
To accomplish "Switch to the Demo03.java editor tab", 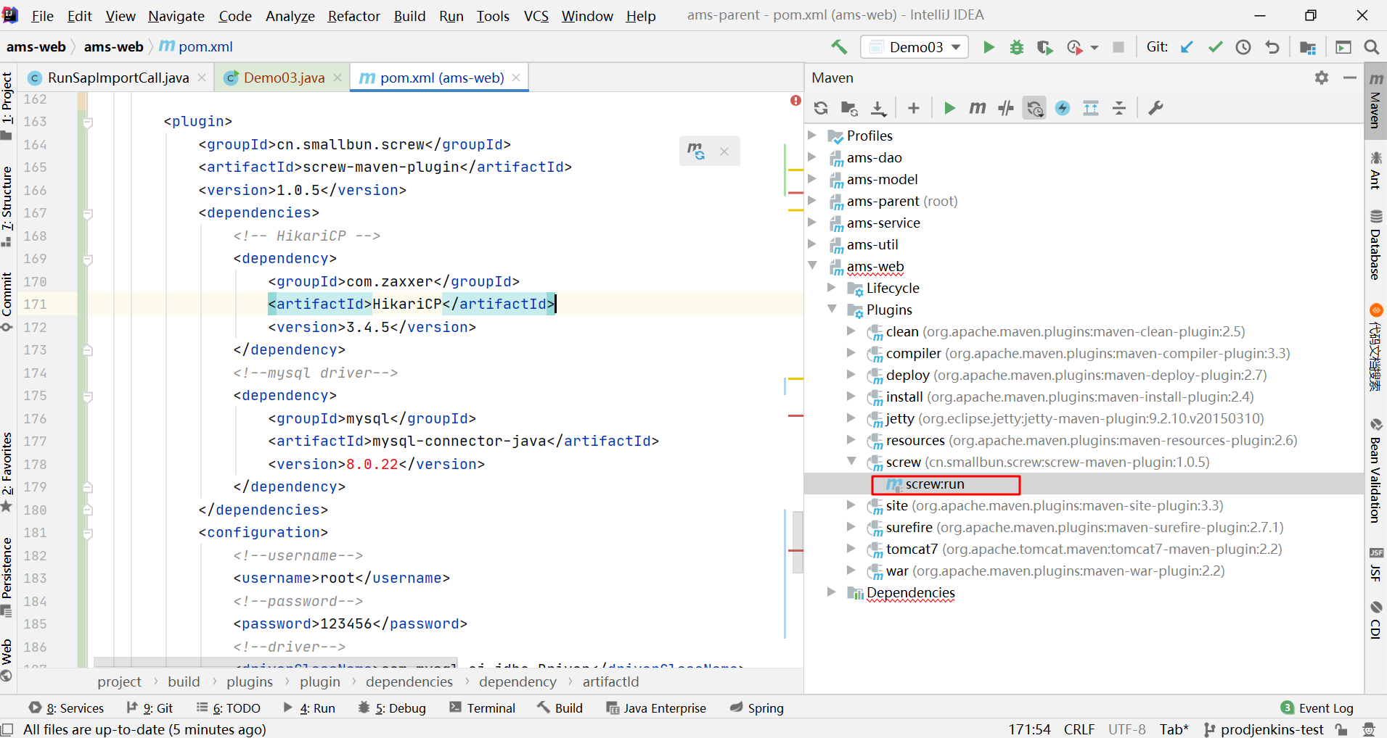I will click(x=283, y=78).
